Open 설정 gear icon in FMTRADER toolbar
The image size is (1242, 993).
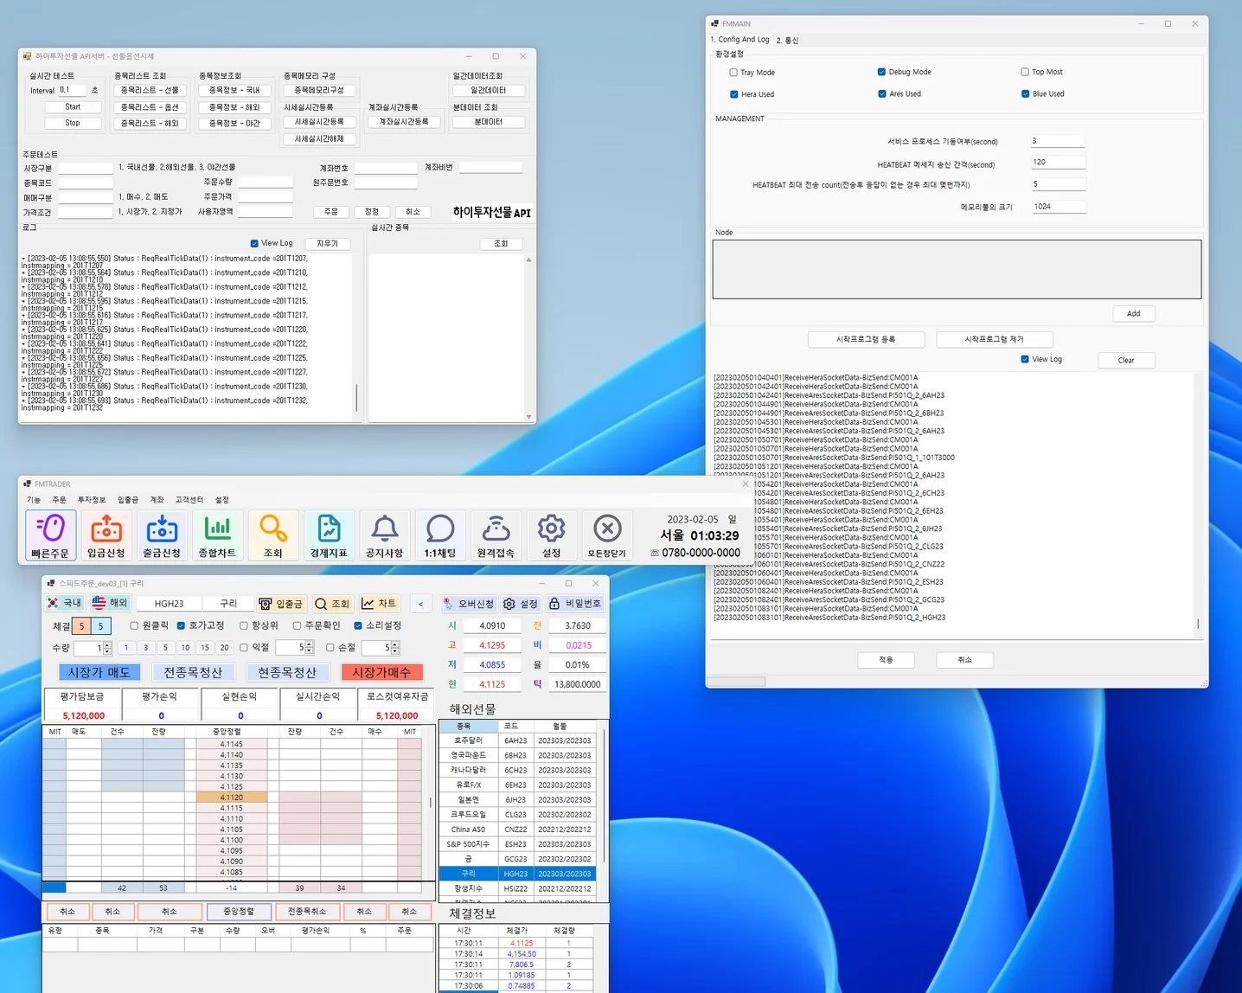pos(551,535)
